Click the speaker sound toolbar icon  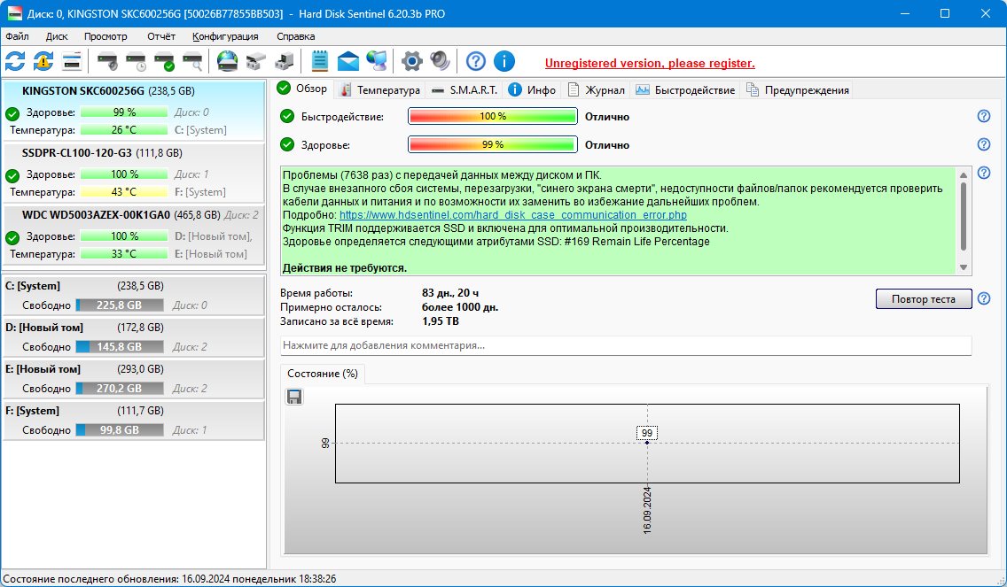440,62
